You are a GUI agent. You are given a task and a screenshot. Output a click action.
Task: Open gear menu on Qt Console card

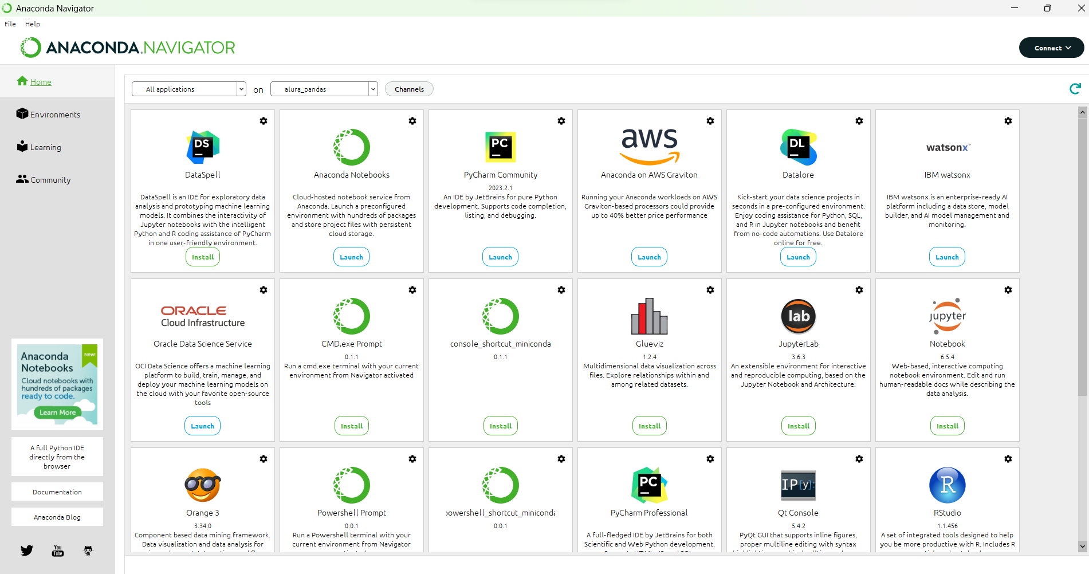pyautogui.click(x=859, y=459)
